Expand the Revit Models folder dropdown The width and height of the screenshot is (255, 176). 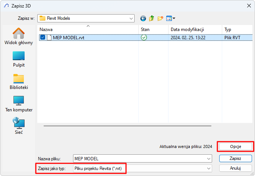click(131, 18)
